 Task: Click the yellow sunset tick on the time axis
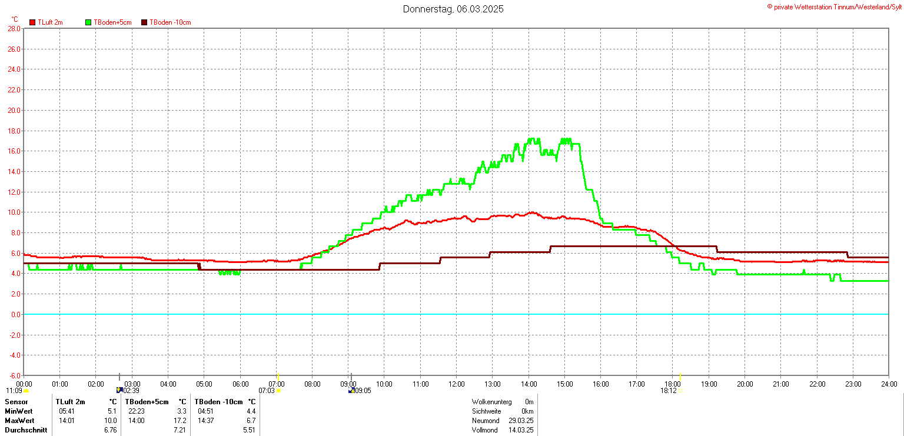click(x=680, y=377)
